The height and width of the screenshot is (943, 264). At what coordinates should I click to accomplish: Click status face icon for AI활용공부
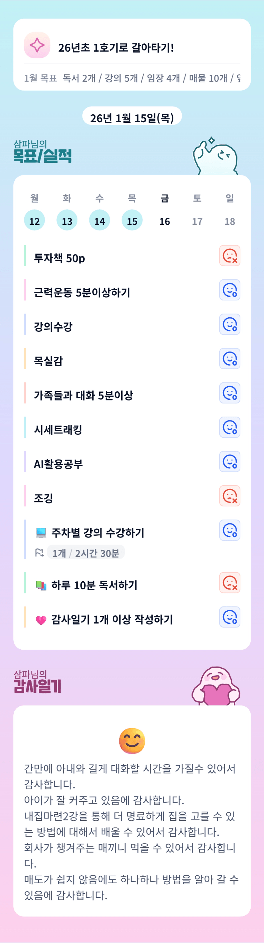point(230,462)
